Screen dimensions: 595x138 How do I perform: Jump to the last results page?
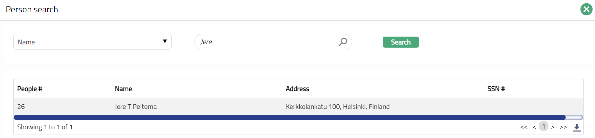(563, 127)
